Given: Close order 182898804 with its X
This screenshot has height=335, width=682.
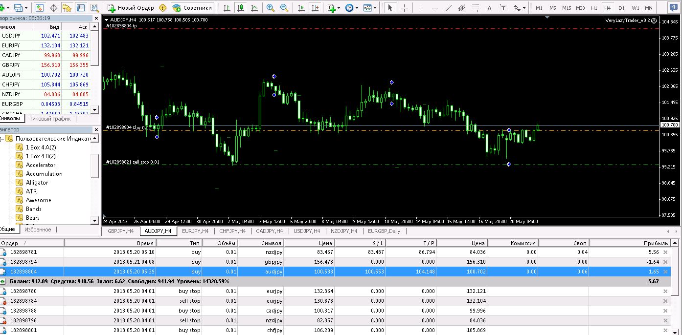Looking at the screenshot, I should click(665, 272).
